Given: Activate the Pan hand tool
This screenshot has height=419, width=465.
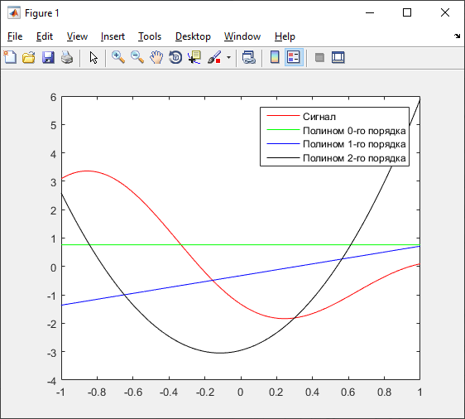Looking at the screenshot, I should pyautogui.click(x=156, y=57).
